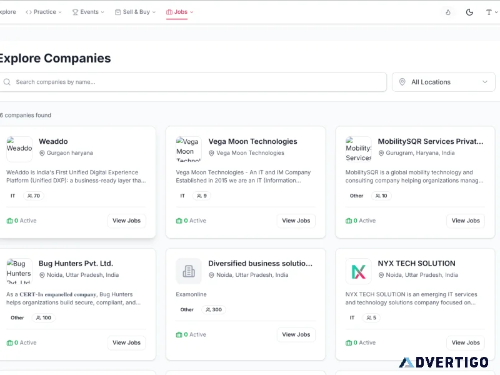Click the pin icon beside Gurgaon haryana
500x375 pixels.
point(42,153)
